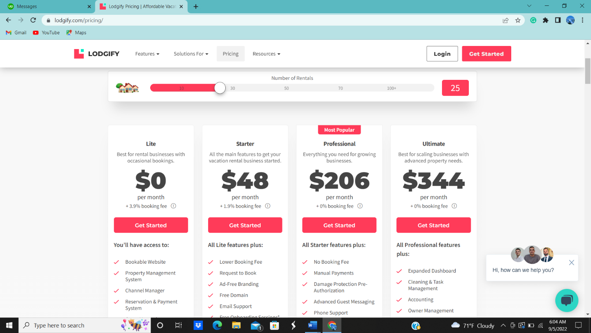Image resolution: width=591 pixels, height=333 pixels.
Task: Open the Gmail bookmark
Action: (x=16, y=33)
